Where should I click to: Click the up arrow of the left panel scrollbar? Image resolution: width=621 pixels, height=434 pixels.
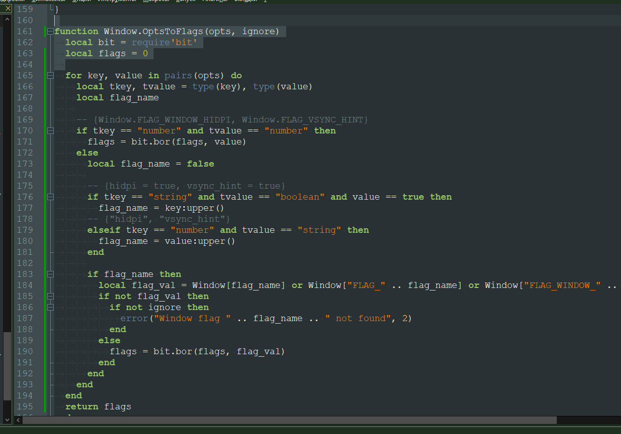tap(7, 20)
